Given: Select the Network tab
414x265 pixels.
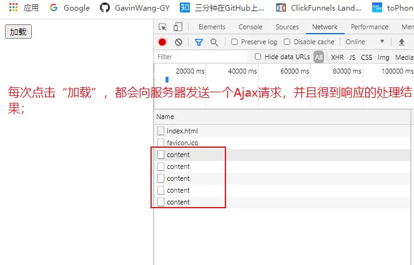Looking at the screenshot, I should [x=325, y=27].
